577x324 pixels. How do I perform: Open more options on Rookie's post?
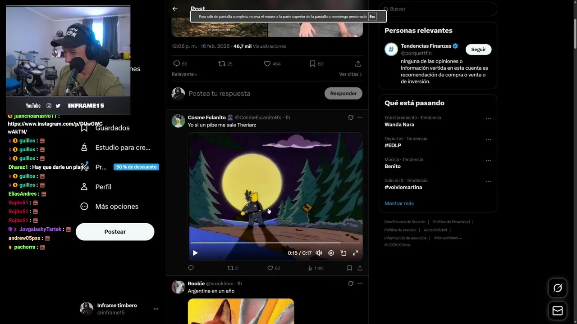360,283
